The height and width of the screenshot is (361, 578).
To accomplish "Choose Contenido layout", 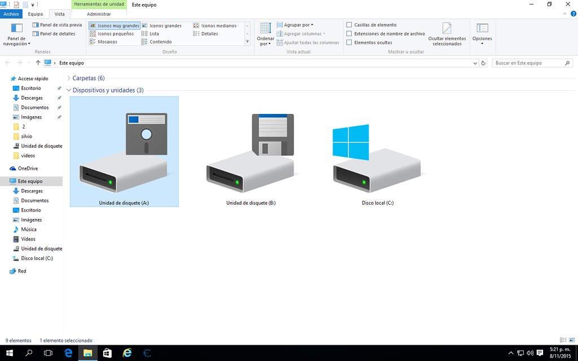I will [157, 42].
